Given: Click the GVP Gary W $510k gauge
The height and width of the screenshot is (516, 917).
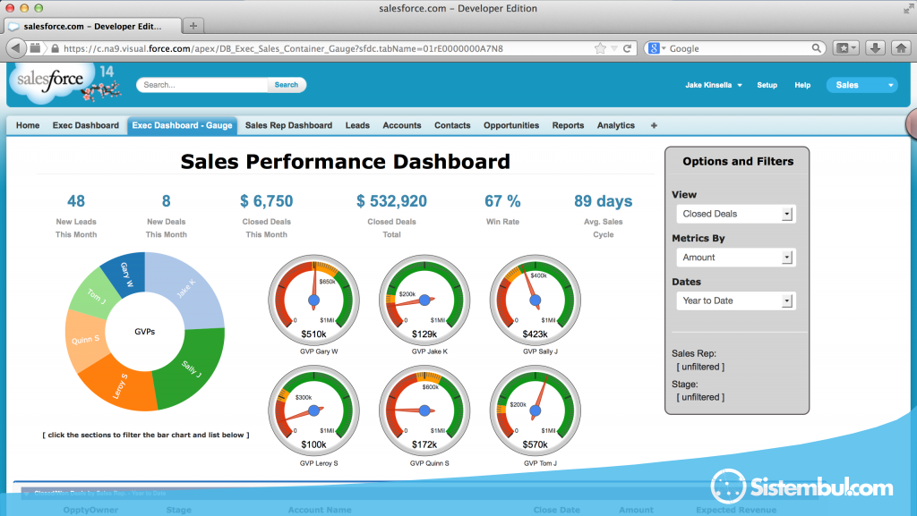Looking at the screenshot, I should pyautogui.click(x=314, y=300).
